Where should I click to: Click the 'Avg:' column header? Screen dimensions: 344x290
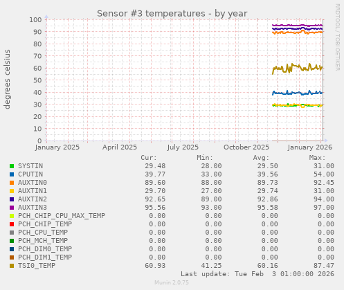[x=261, y=158]
